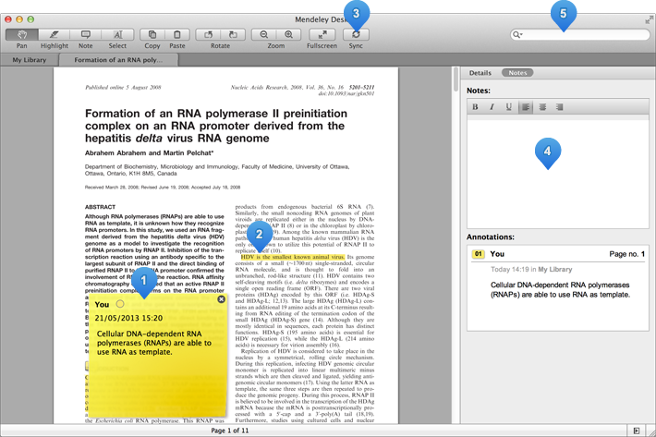The width and height of the screenshot is (656, 437).
Task: Click inside the Notes text area
Action: [558, 172]
